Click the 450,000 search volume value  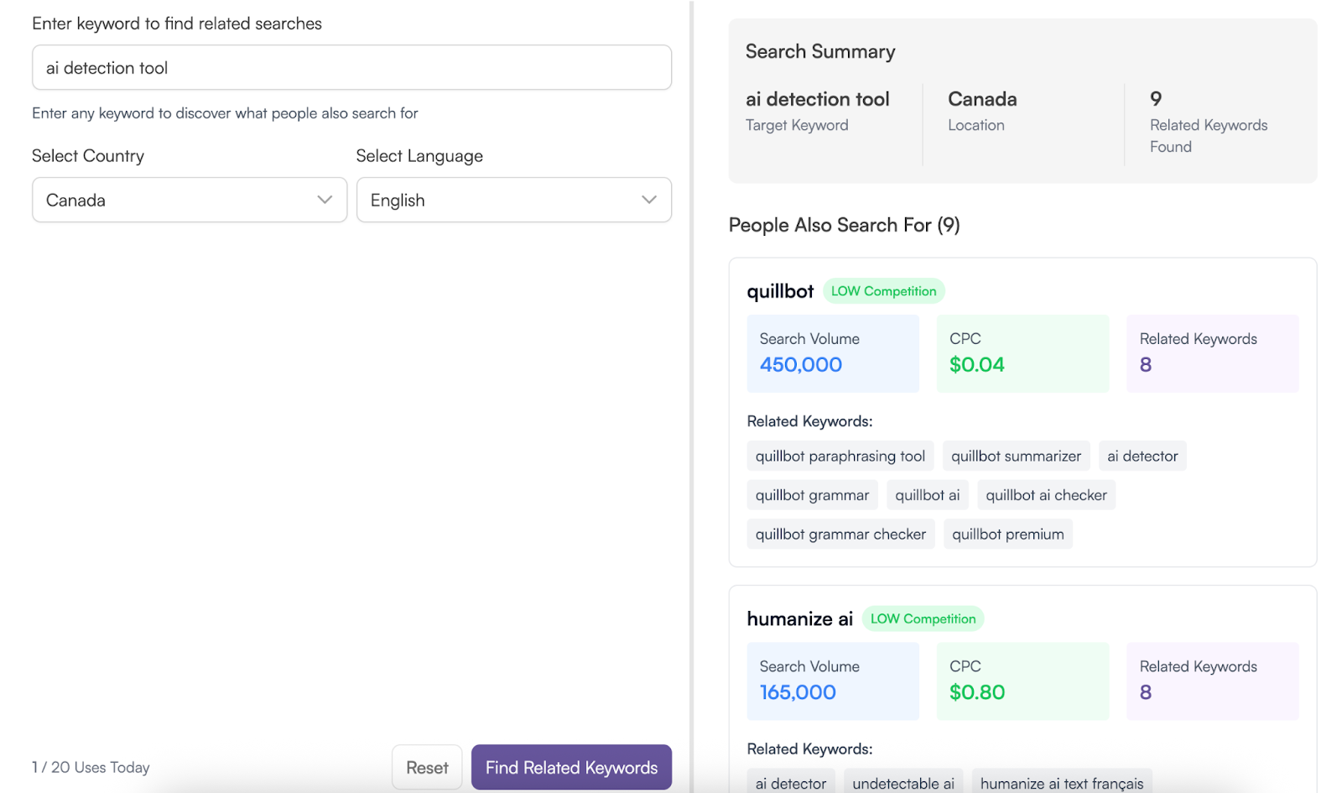point(801,364)
